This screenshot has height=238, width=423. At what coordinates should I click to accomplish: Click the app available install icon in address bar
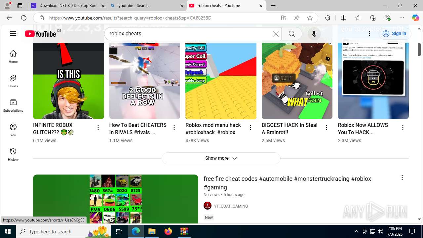click(x=284, y=18)
